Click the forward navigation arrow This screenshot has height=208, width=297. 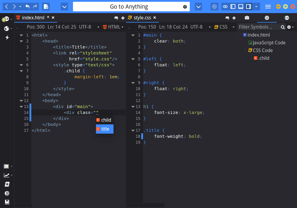tap(14, 7)
